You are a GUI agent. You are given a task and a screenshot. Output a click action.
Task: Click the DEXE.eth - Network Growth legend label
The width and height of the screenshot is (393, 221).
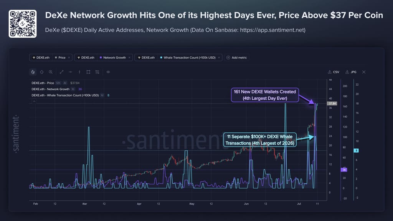click(x=50, y=89)
